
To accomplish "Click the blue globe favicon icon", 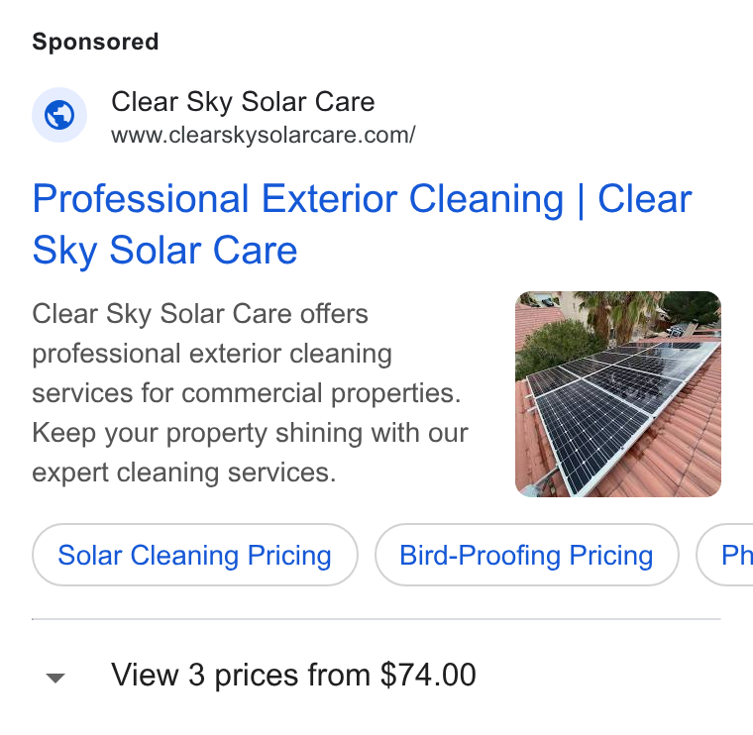I will [x=59, y=115].
